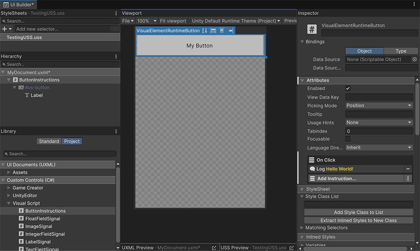Click Extract Inlined Styles to New Class

(358, 220)
